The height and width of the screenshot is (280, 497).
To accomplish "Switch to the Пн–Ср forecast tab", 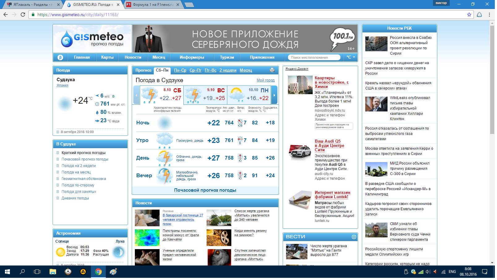I will coord(180,70).
